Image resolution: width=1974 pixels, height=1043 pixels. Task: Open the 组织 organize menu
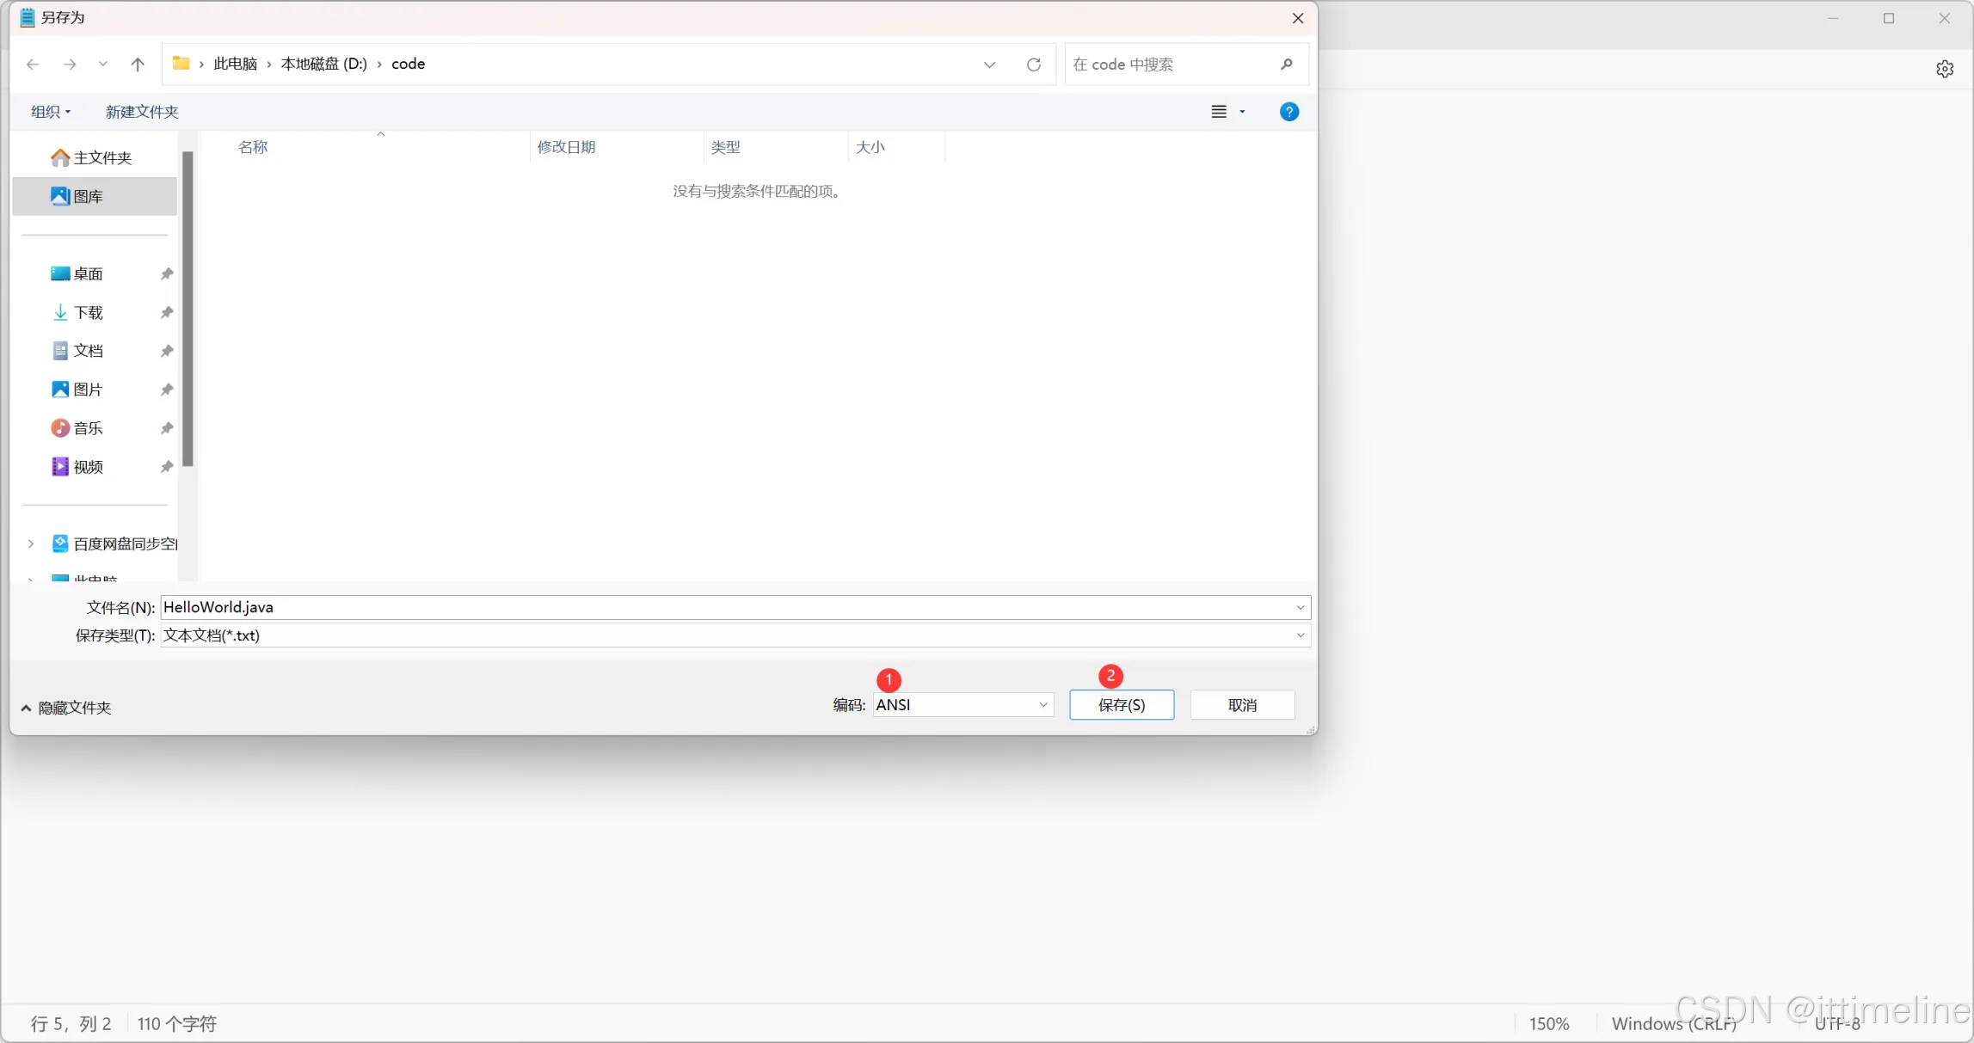point(51,112)
